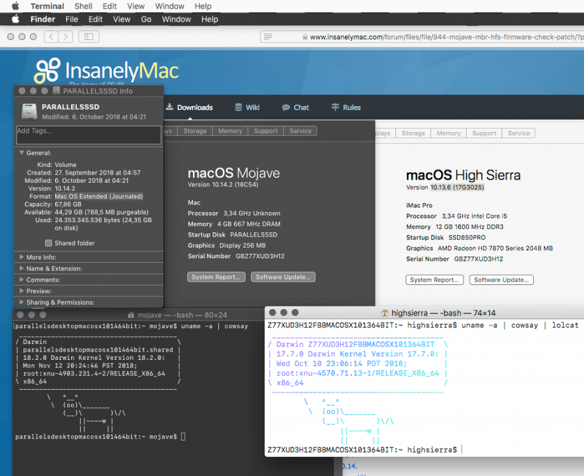Screen dimensions: 584x476
Task: Expand the Preview section
Action: 22,291
